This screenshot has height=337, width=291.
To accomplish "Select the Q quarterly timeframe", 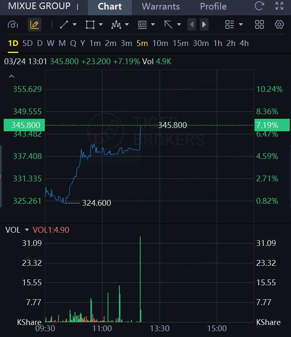I will coord(73,43).
